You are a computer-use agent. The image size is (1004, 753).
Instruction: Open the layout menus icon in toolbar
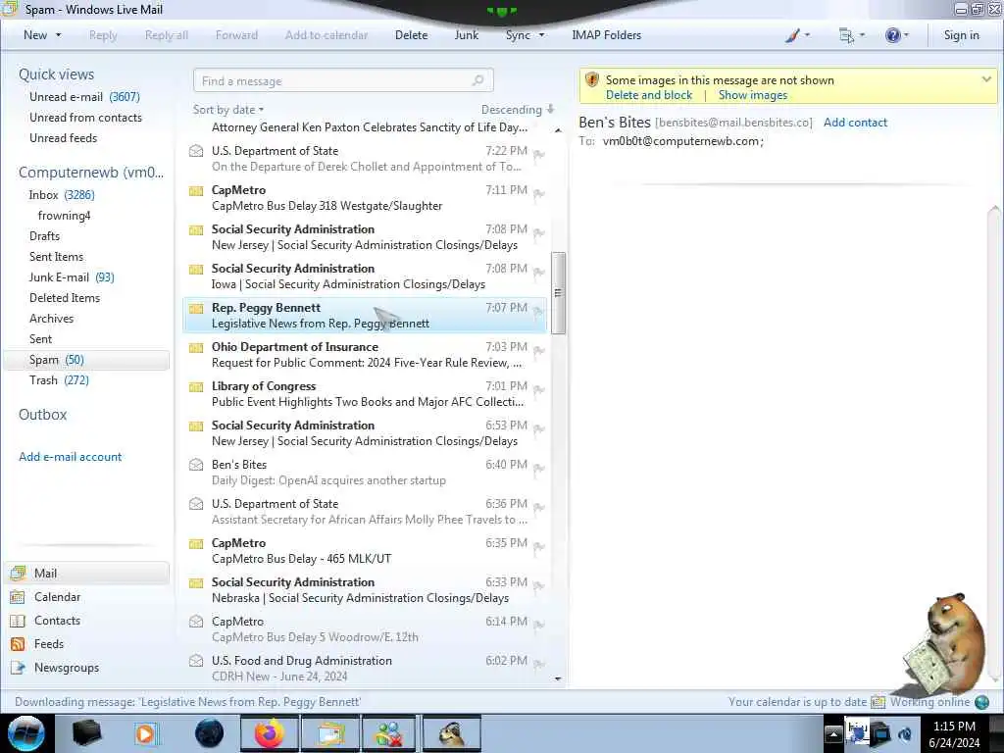(846, 36)
